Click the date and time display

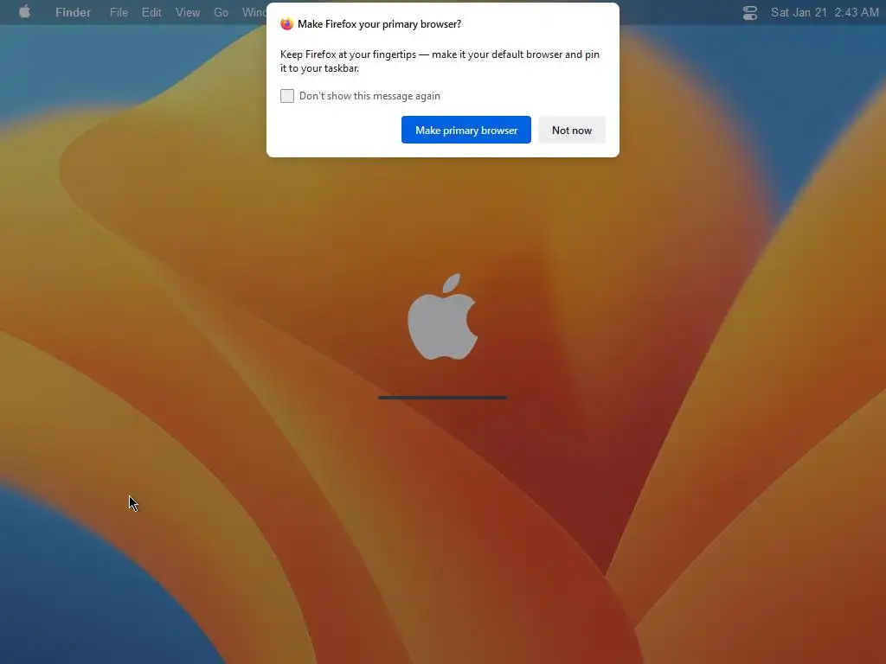825,12
